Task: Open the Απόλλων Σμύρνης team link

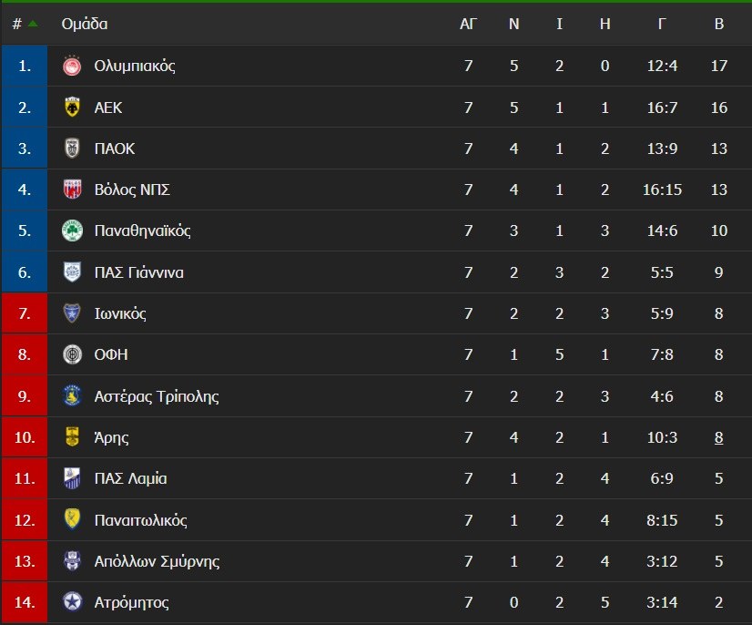Action: click(157, 561)
